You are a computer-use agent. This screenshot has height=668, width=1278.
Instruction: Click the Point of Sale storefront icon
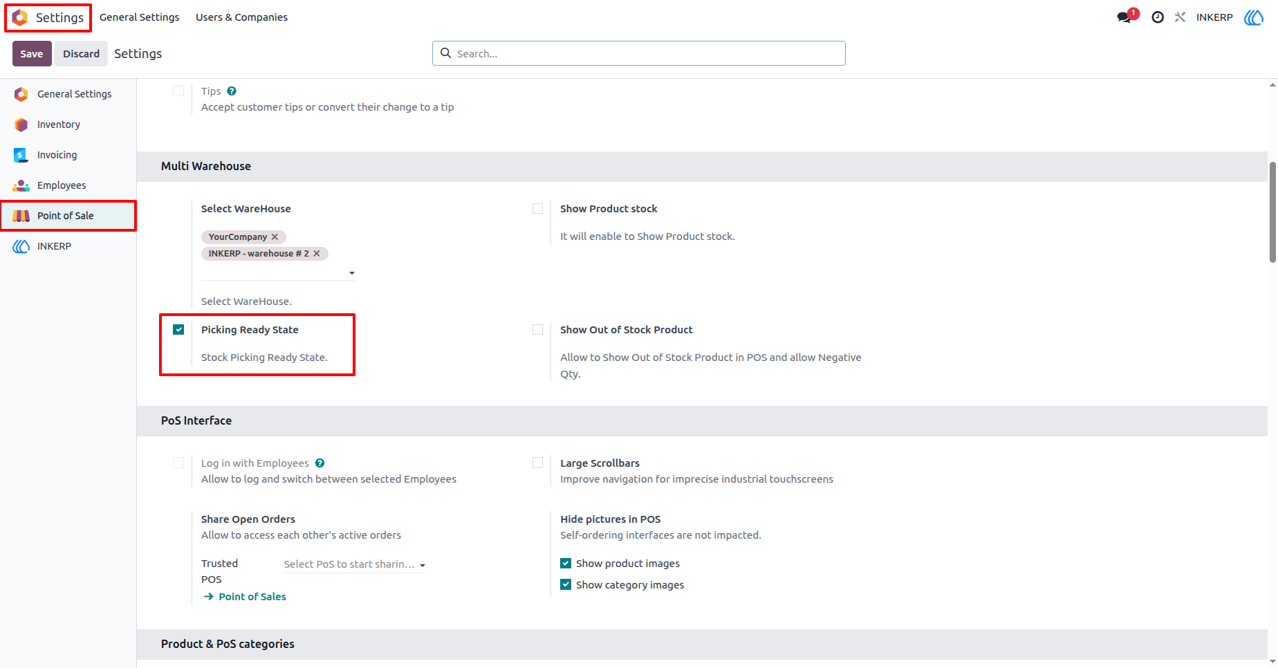[21, 216]
